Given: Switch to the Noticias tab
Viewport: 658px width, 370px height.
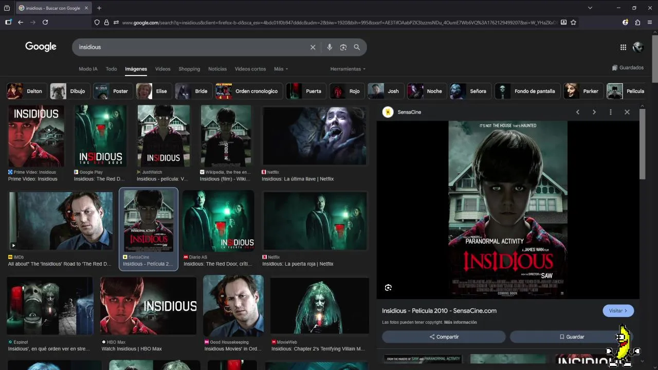Looking at the screenshot, I should (217, 69).
